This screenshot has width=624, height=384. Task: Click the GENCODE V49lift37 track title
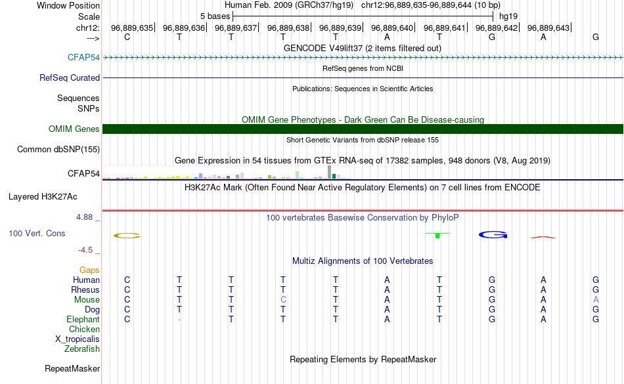tap(362, 48)
